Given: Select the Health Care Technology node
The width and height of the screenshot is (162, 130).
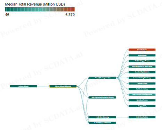Looking at the screenshot, I should coord(103,117).
